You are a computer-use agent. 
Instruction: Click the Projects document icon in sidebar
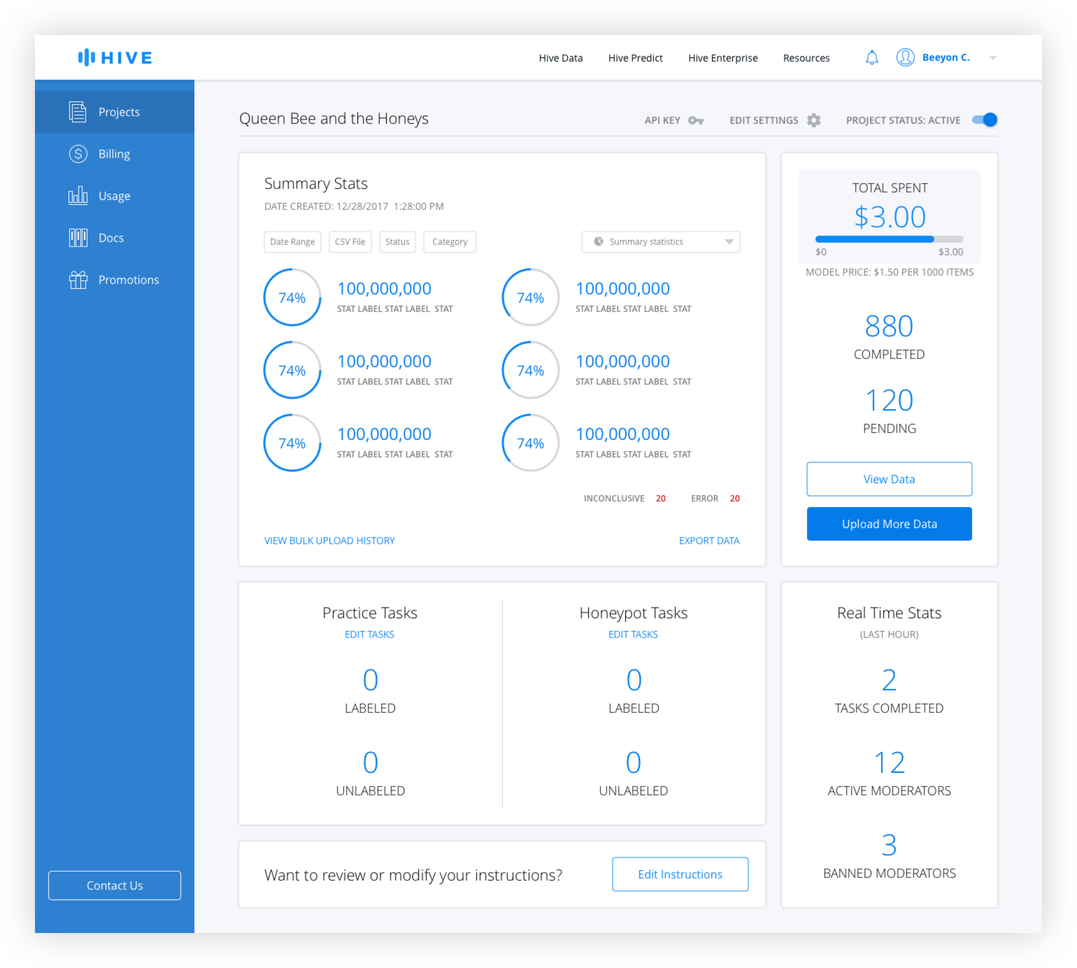coord(78,112)
